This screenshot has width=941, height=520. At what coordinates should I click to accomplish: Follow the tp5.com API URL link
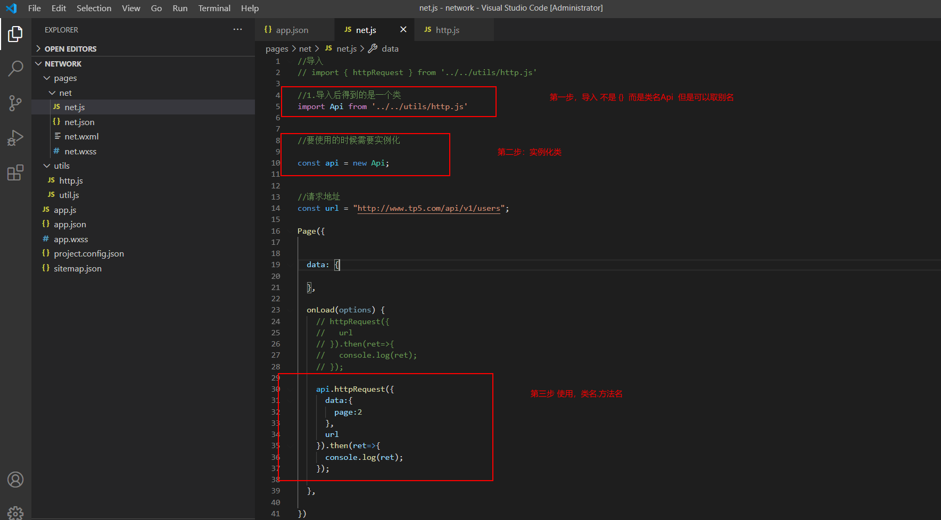[x=428, y=208]
